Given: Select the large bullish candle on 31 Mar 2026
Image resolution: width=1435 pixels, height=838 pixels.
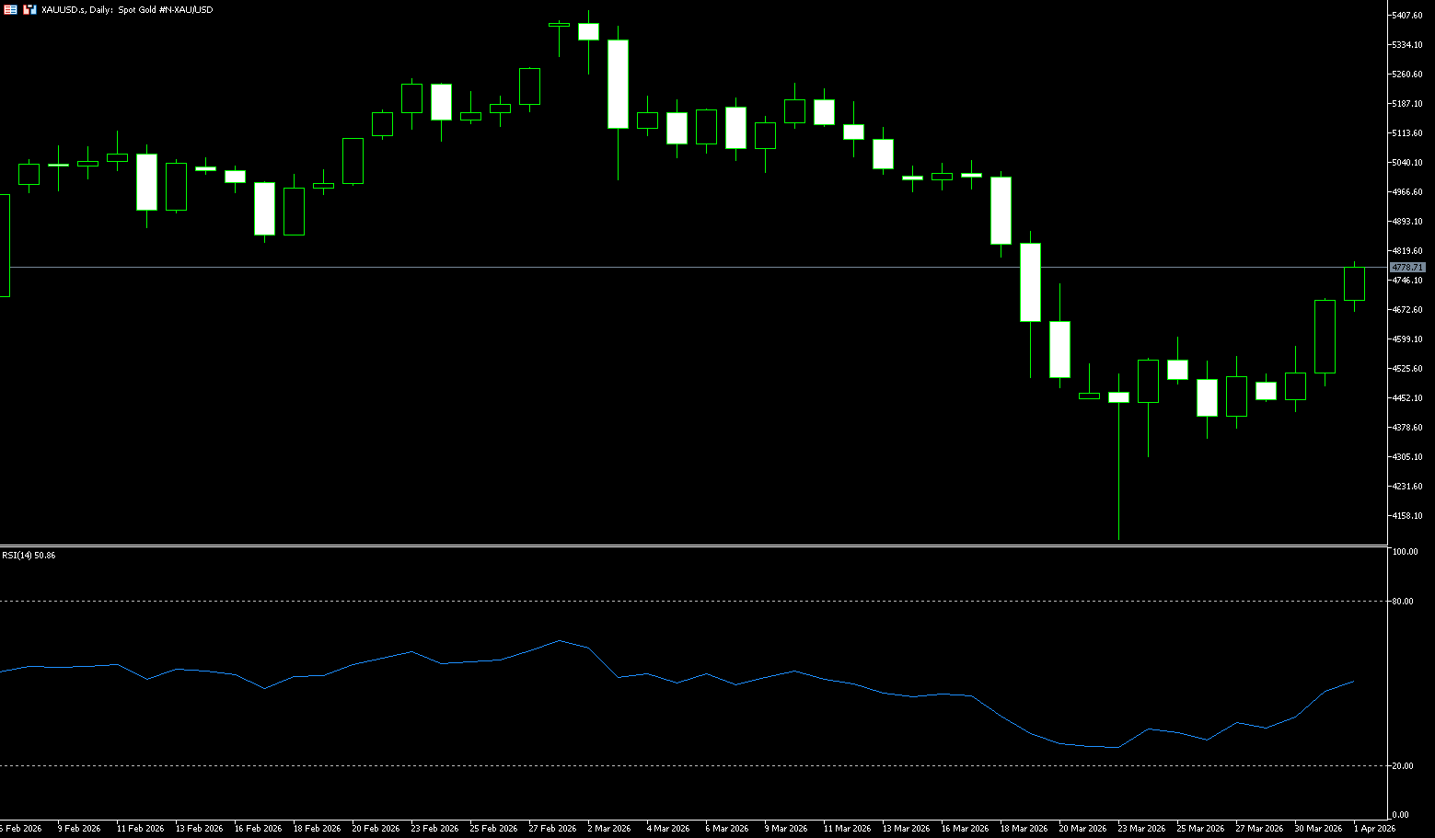Looking at the screenshot, I should (1325, 337).
